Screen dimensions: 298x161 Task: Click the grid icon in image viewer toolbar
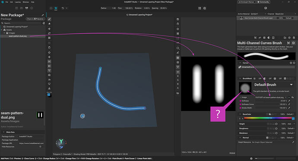178,62
